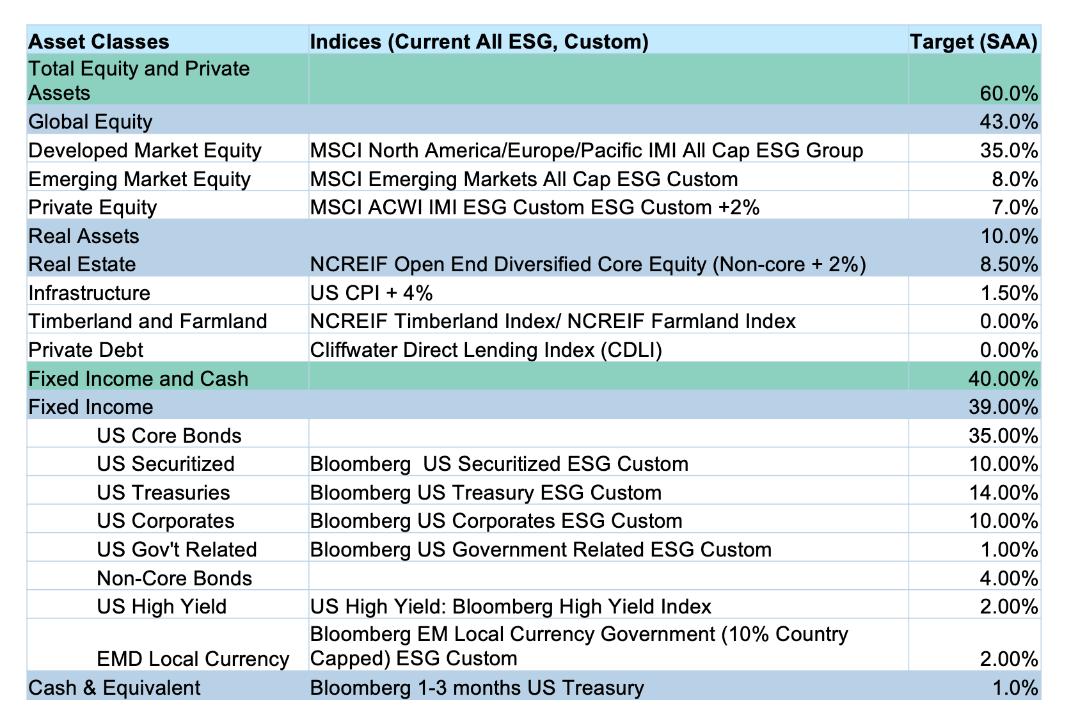Select the MSCI Emerging Markets All Cap index cell

click(523, 179)
